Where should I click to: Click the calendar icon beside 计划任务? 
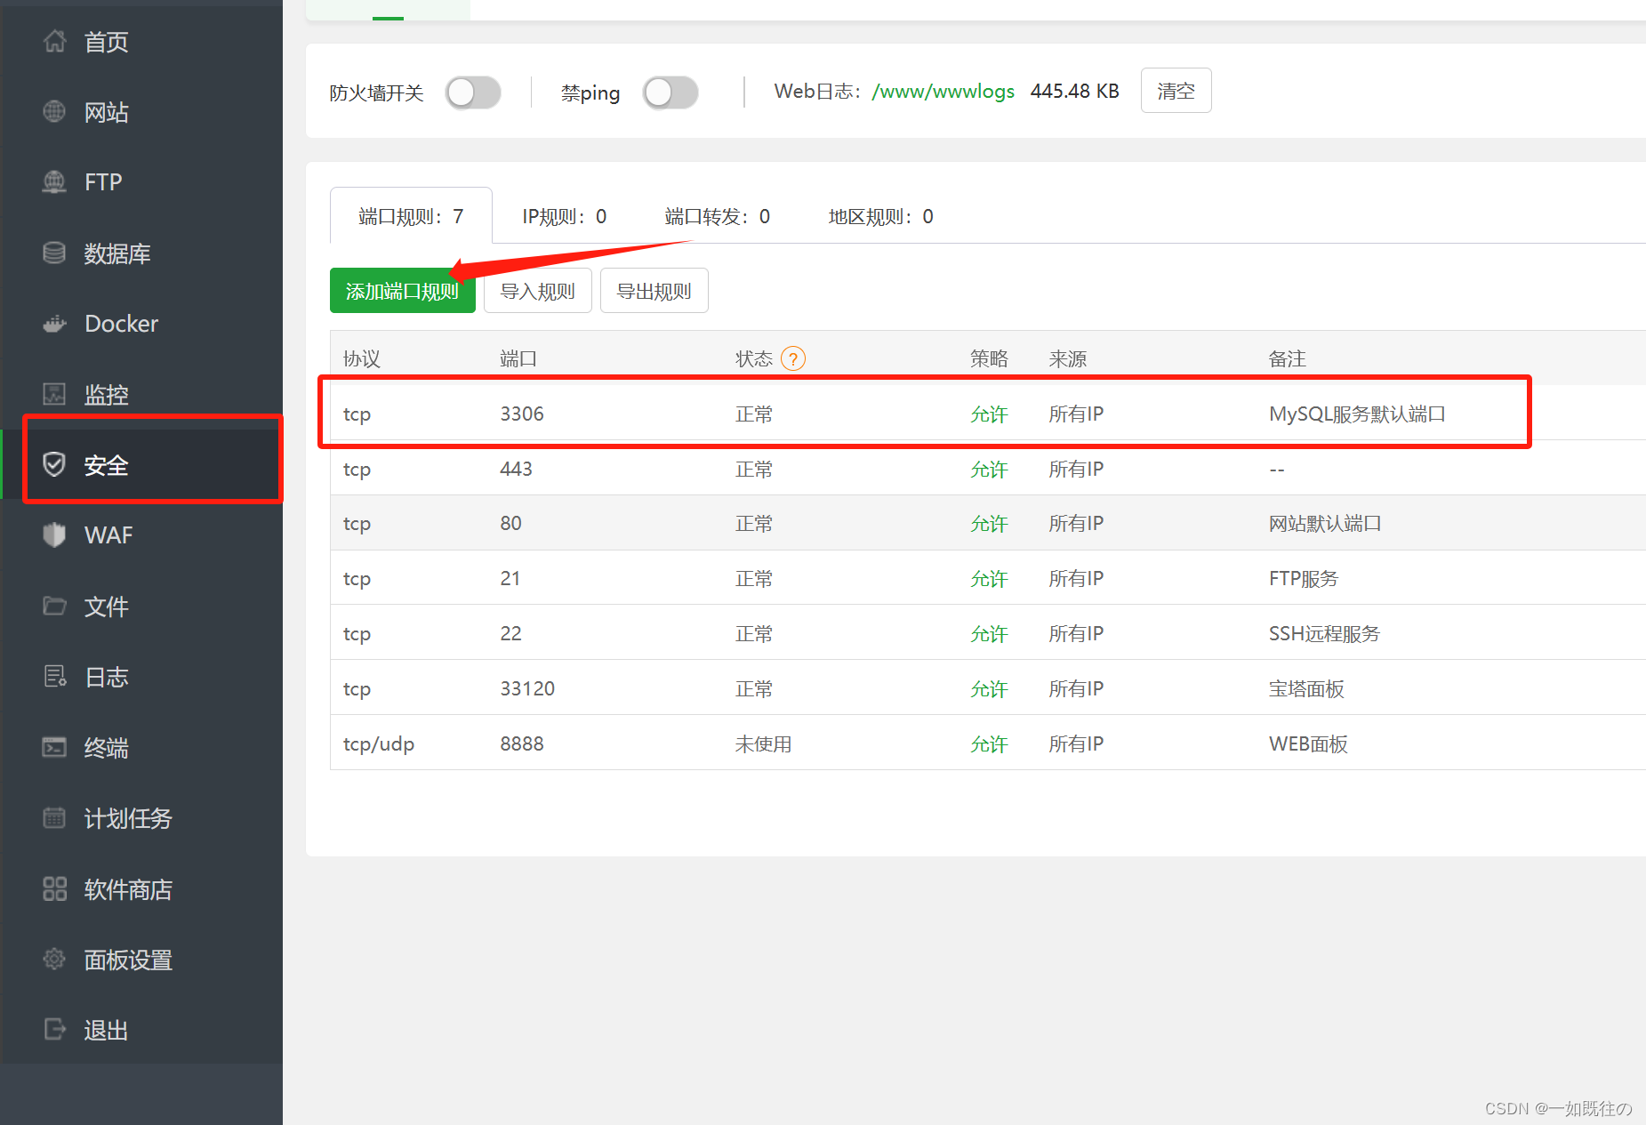tap(54, 817)
